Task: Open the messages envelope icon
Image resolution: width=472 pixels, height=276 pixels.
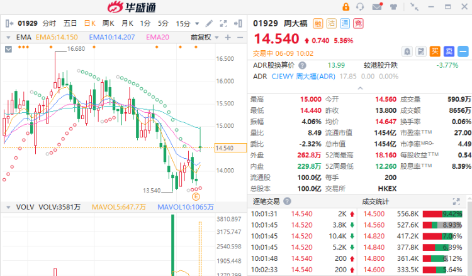Action: pos(377,7)
